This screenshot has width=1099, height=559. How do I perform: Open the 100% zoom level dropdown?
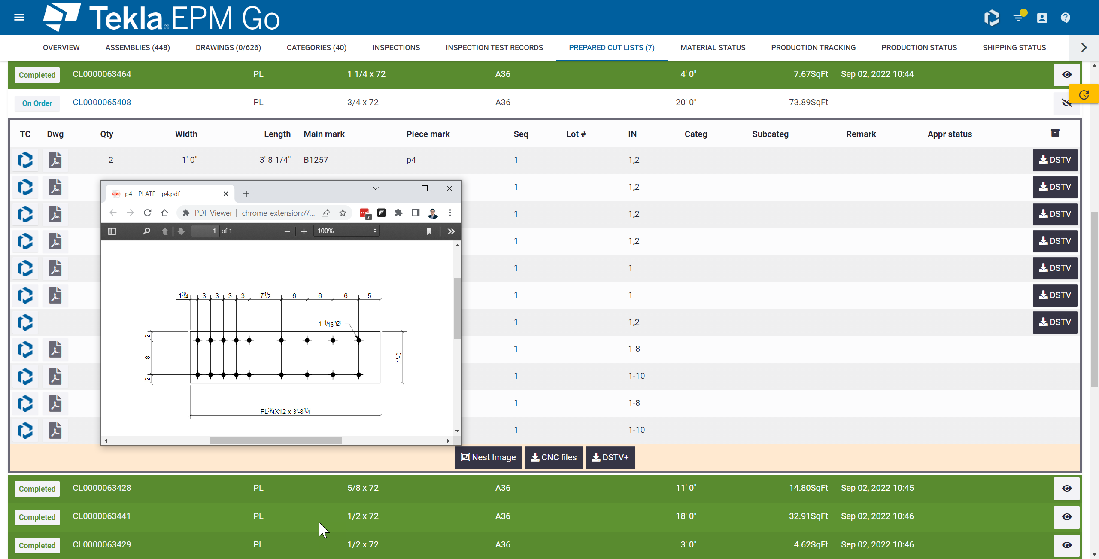click(x=346, y=231)
